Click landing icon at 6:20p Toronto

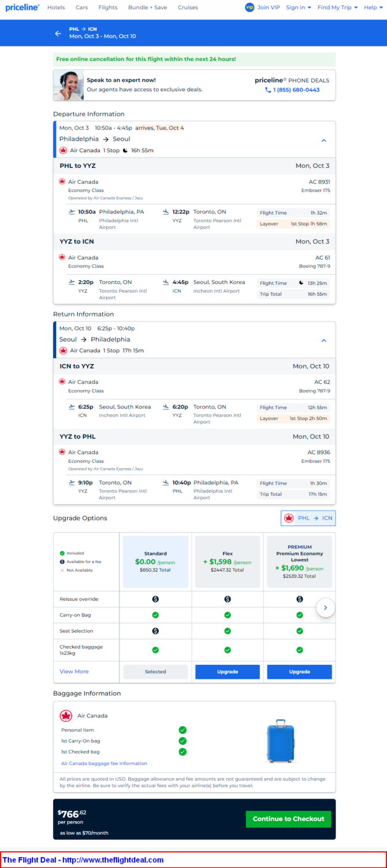click(x=166, y=407)
